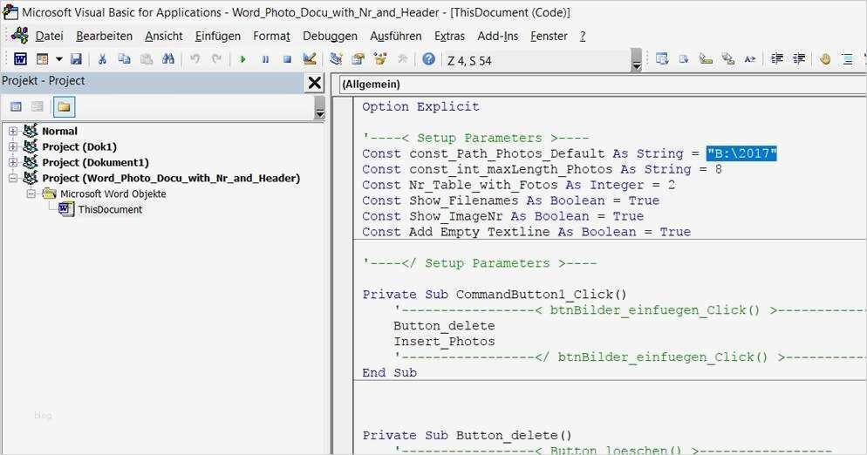Open the Ausführen menu

pyautogui.click(x=396, y=36)
